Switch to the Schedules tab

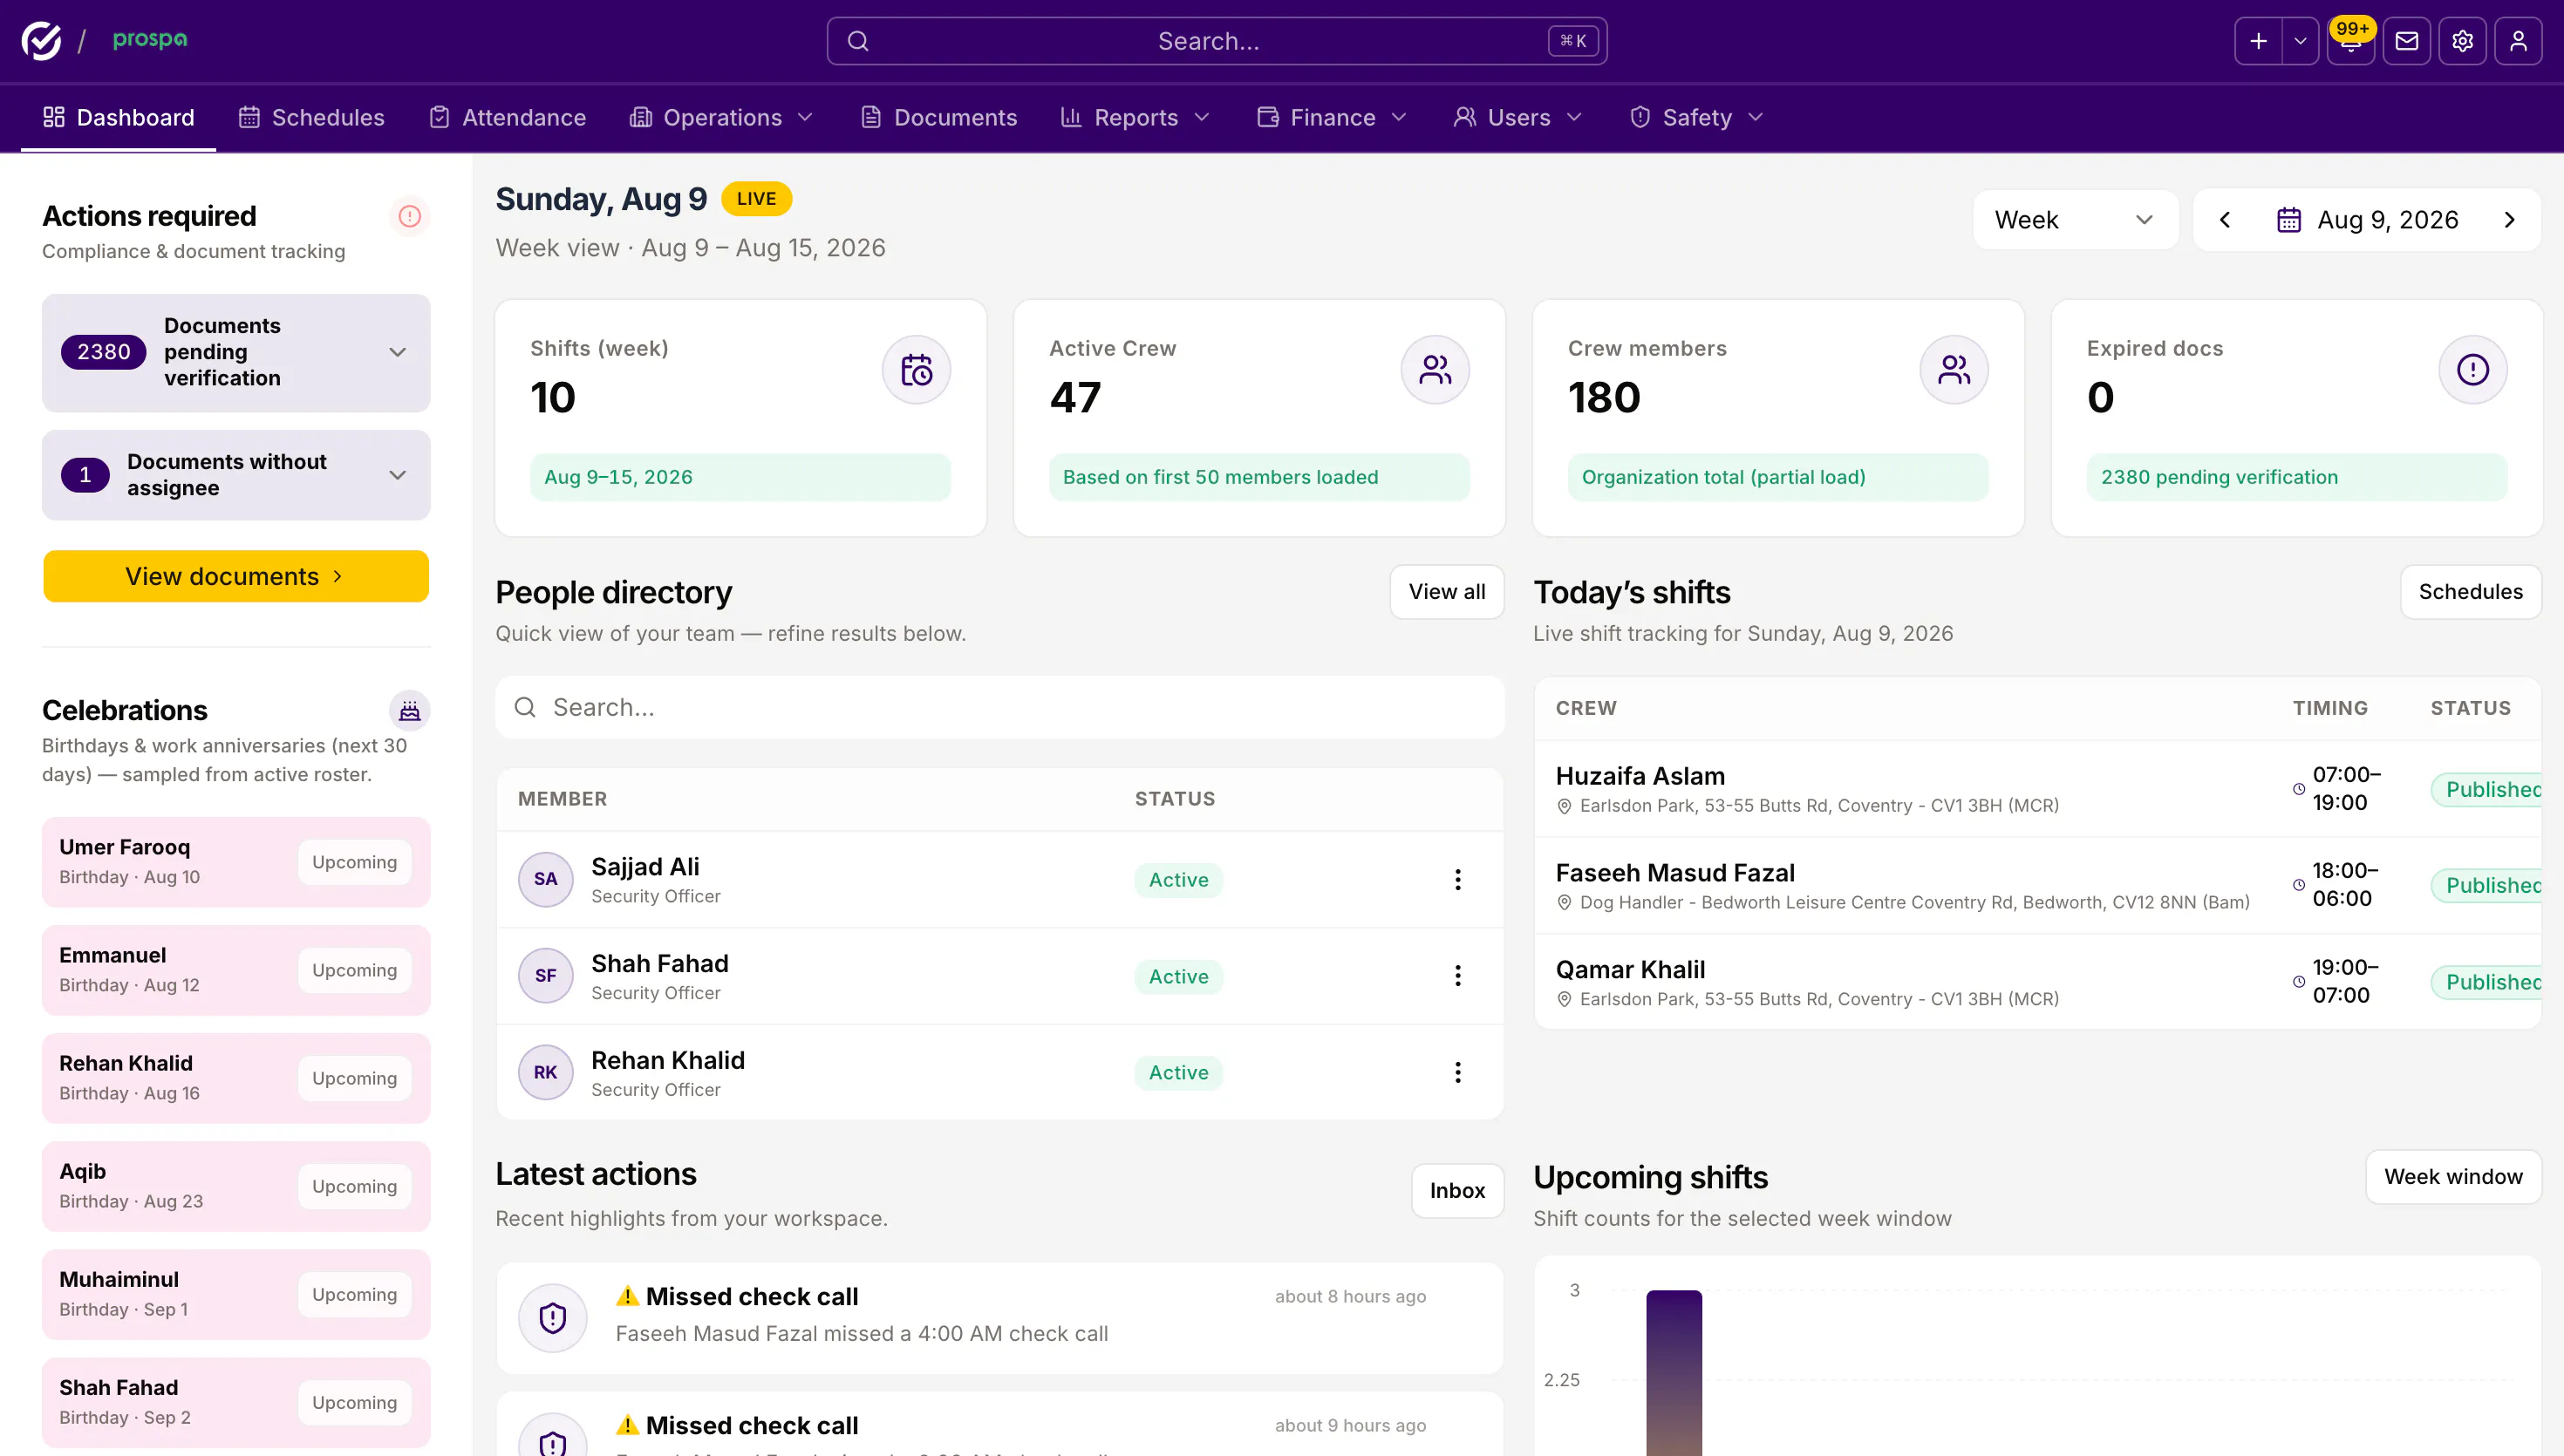[311, 118]
